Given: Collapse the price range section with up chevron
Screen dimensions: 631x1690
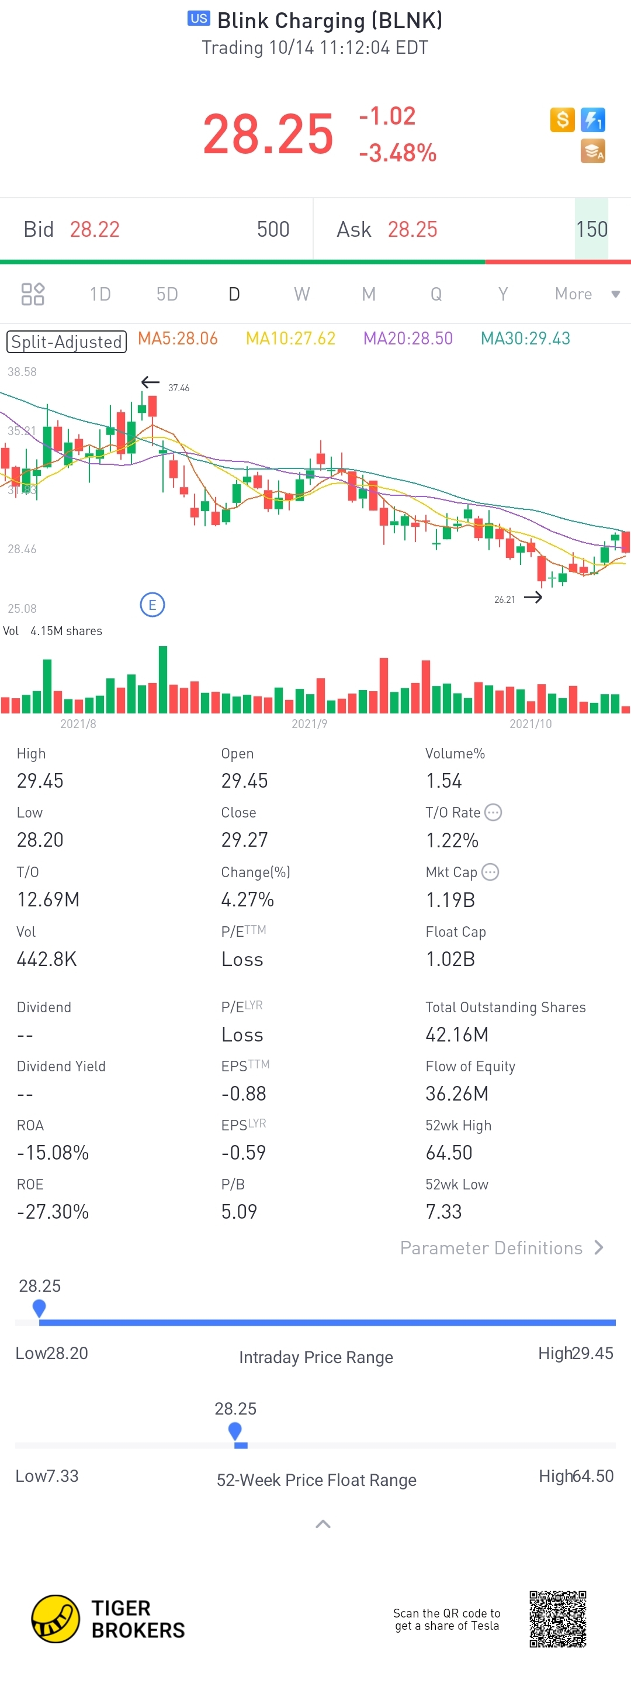Looking at the screenshot, I should pyautogui.click(x=323, y=1523).
